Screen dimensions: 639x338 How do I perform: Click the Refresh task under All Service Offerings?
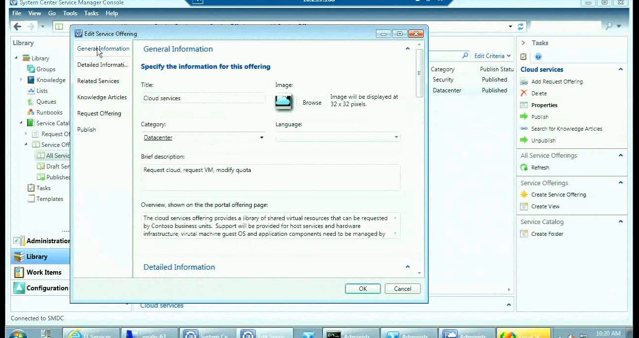pos(540,168)
